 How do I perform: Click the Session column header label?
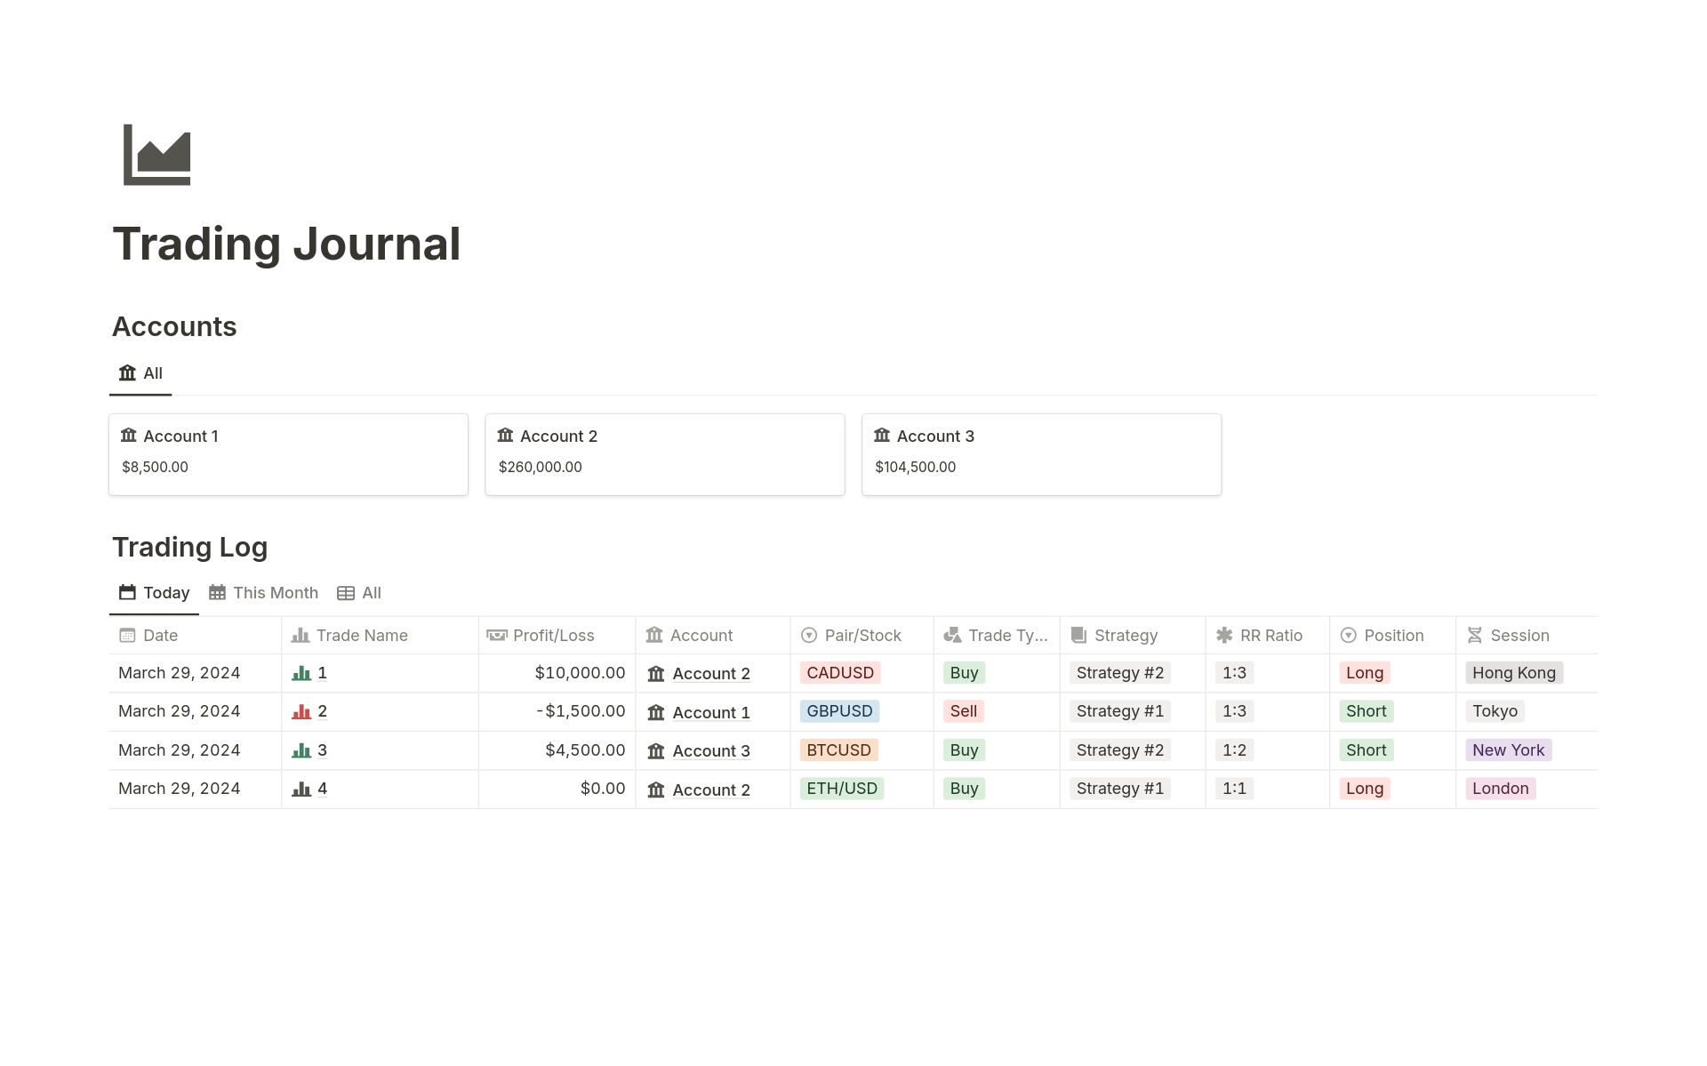point(1519,635)
